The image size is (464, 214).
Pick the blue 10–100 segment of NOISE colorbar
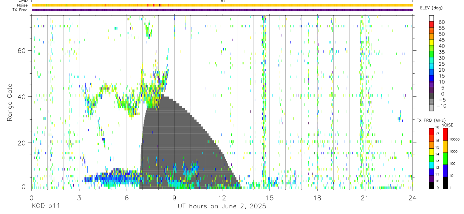(445, 170)
